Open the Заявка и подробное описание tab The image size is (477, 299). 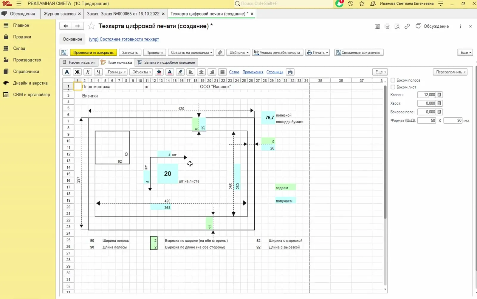[166, 62]
